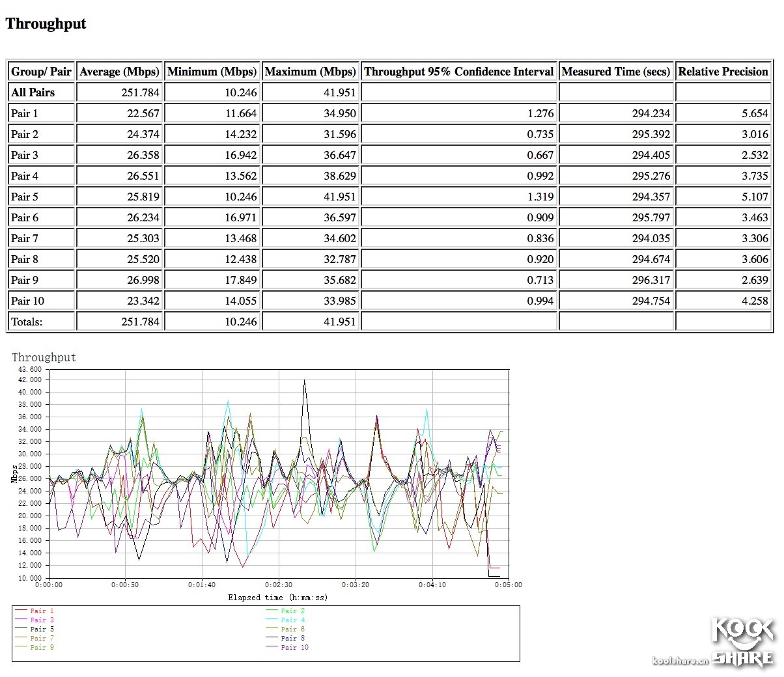Select the All Pairs row label
The width and height of the screenshot is (784, 677).
tap(33, 92)
